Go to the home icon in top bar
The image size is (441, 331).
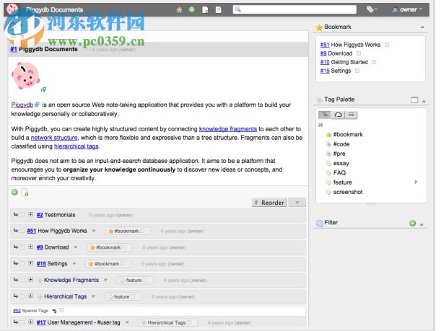click(x=179, y=10)
